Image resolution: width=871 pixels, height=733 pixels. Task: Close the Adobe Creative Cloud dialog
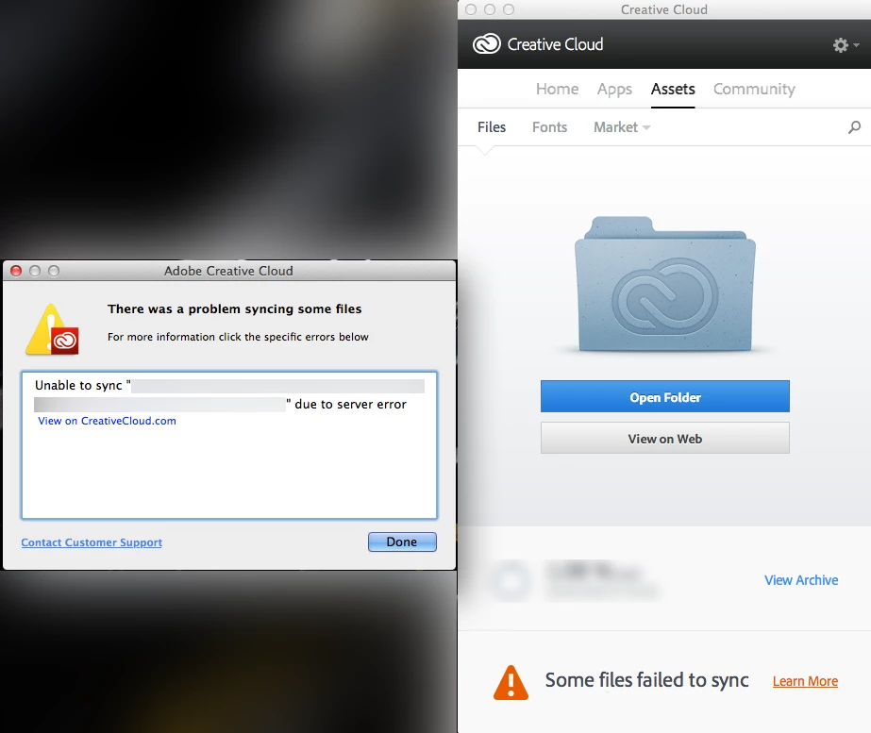tap(16, 271)
